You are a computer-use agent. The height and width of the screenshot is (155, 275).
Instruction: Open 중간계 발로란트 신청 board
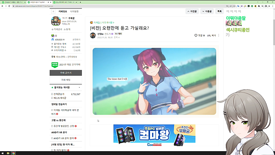[64, 126]
